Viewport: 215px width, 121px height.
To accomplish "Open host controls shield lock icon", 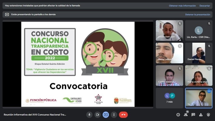I will tap(208, 115).
